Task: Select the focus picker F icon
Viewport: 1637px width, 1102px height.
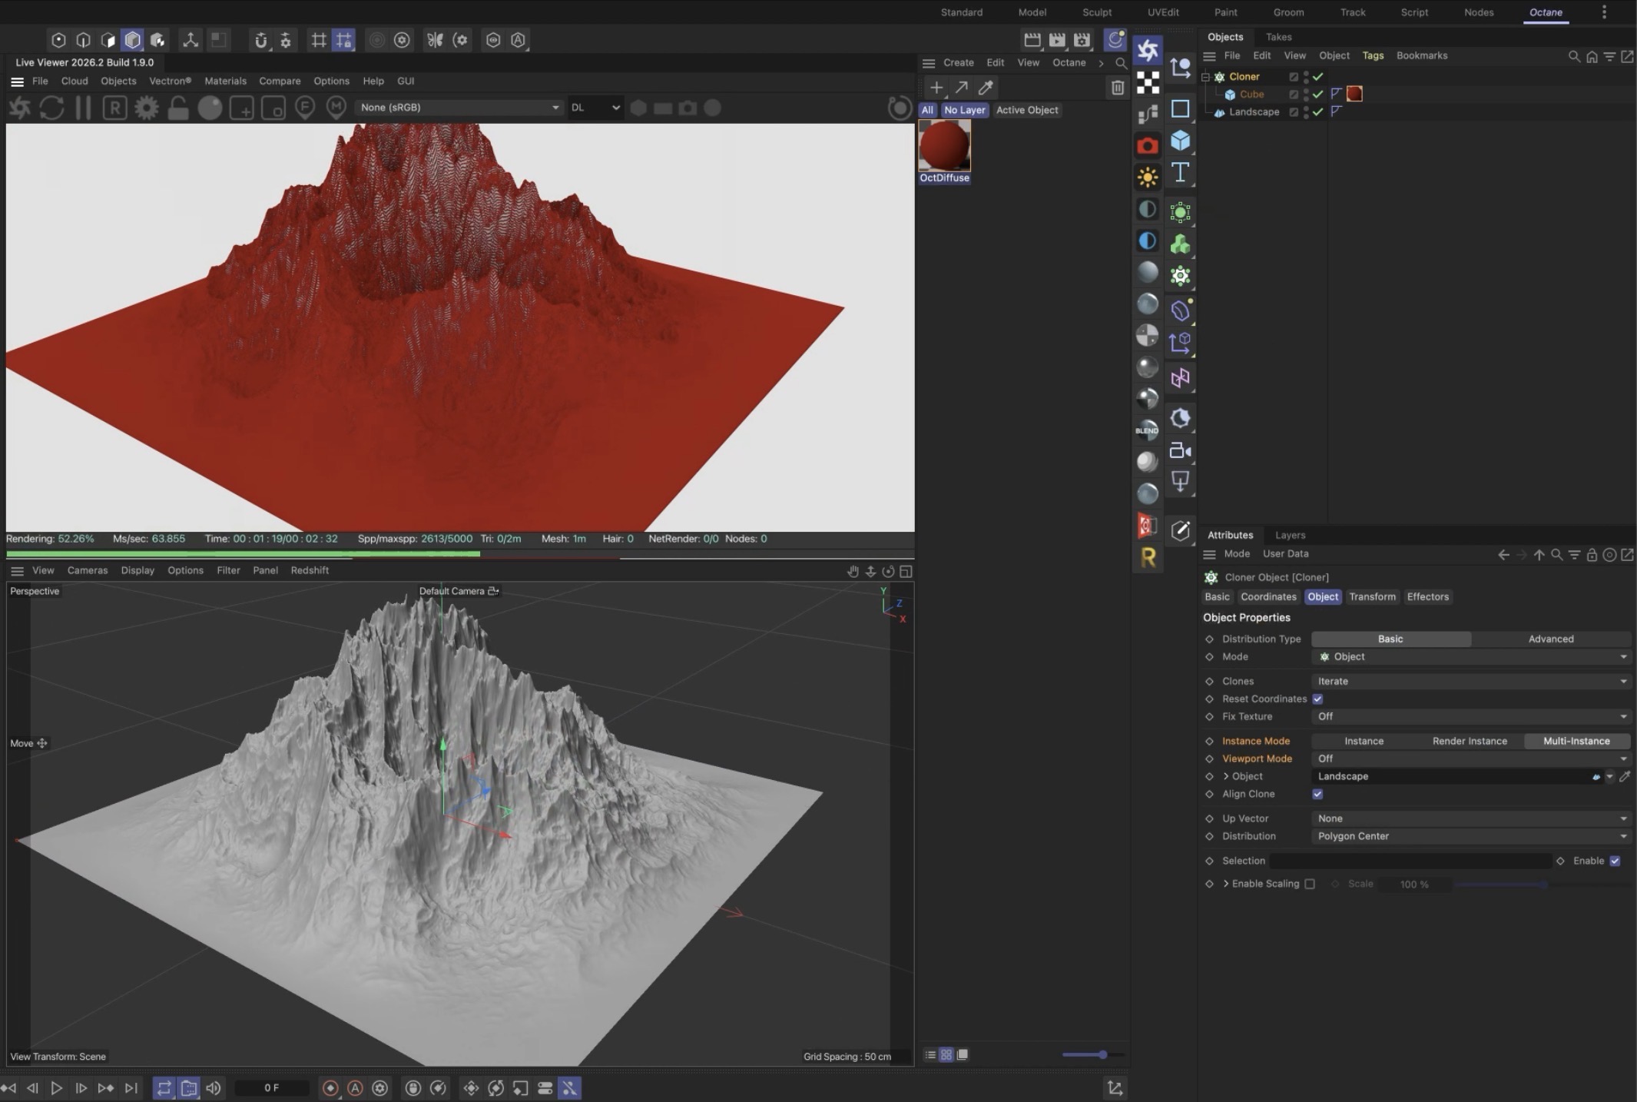Action: tap(305, 108)
